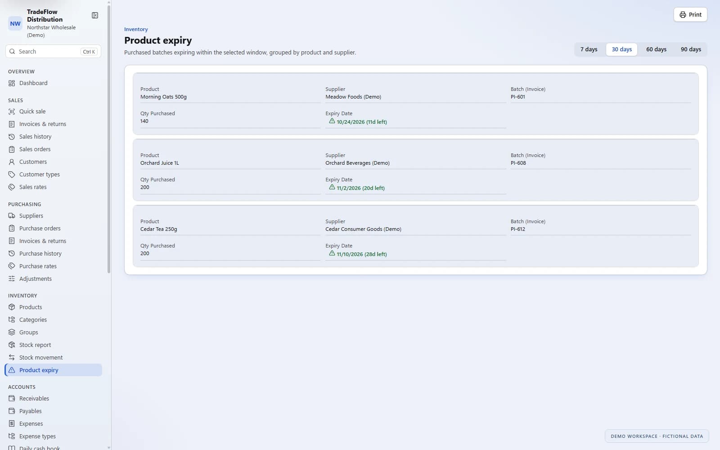Screen dimensions: 720x450
Task: Click the Orchard Juice 1L product name
Action: (x=160, y=163)
